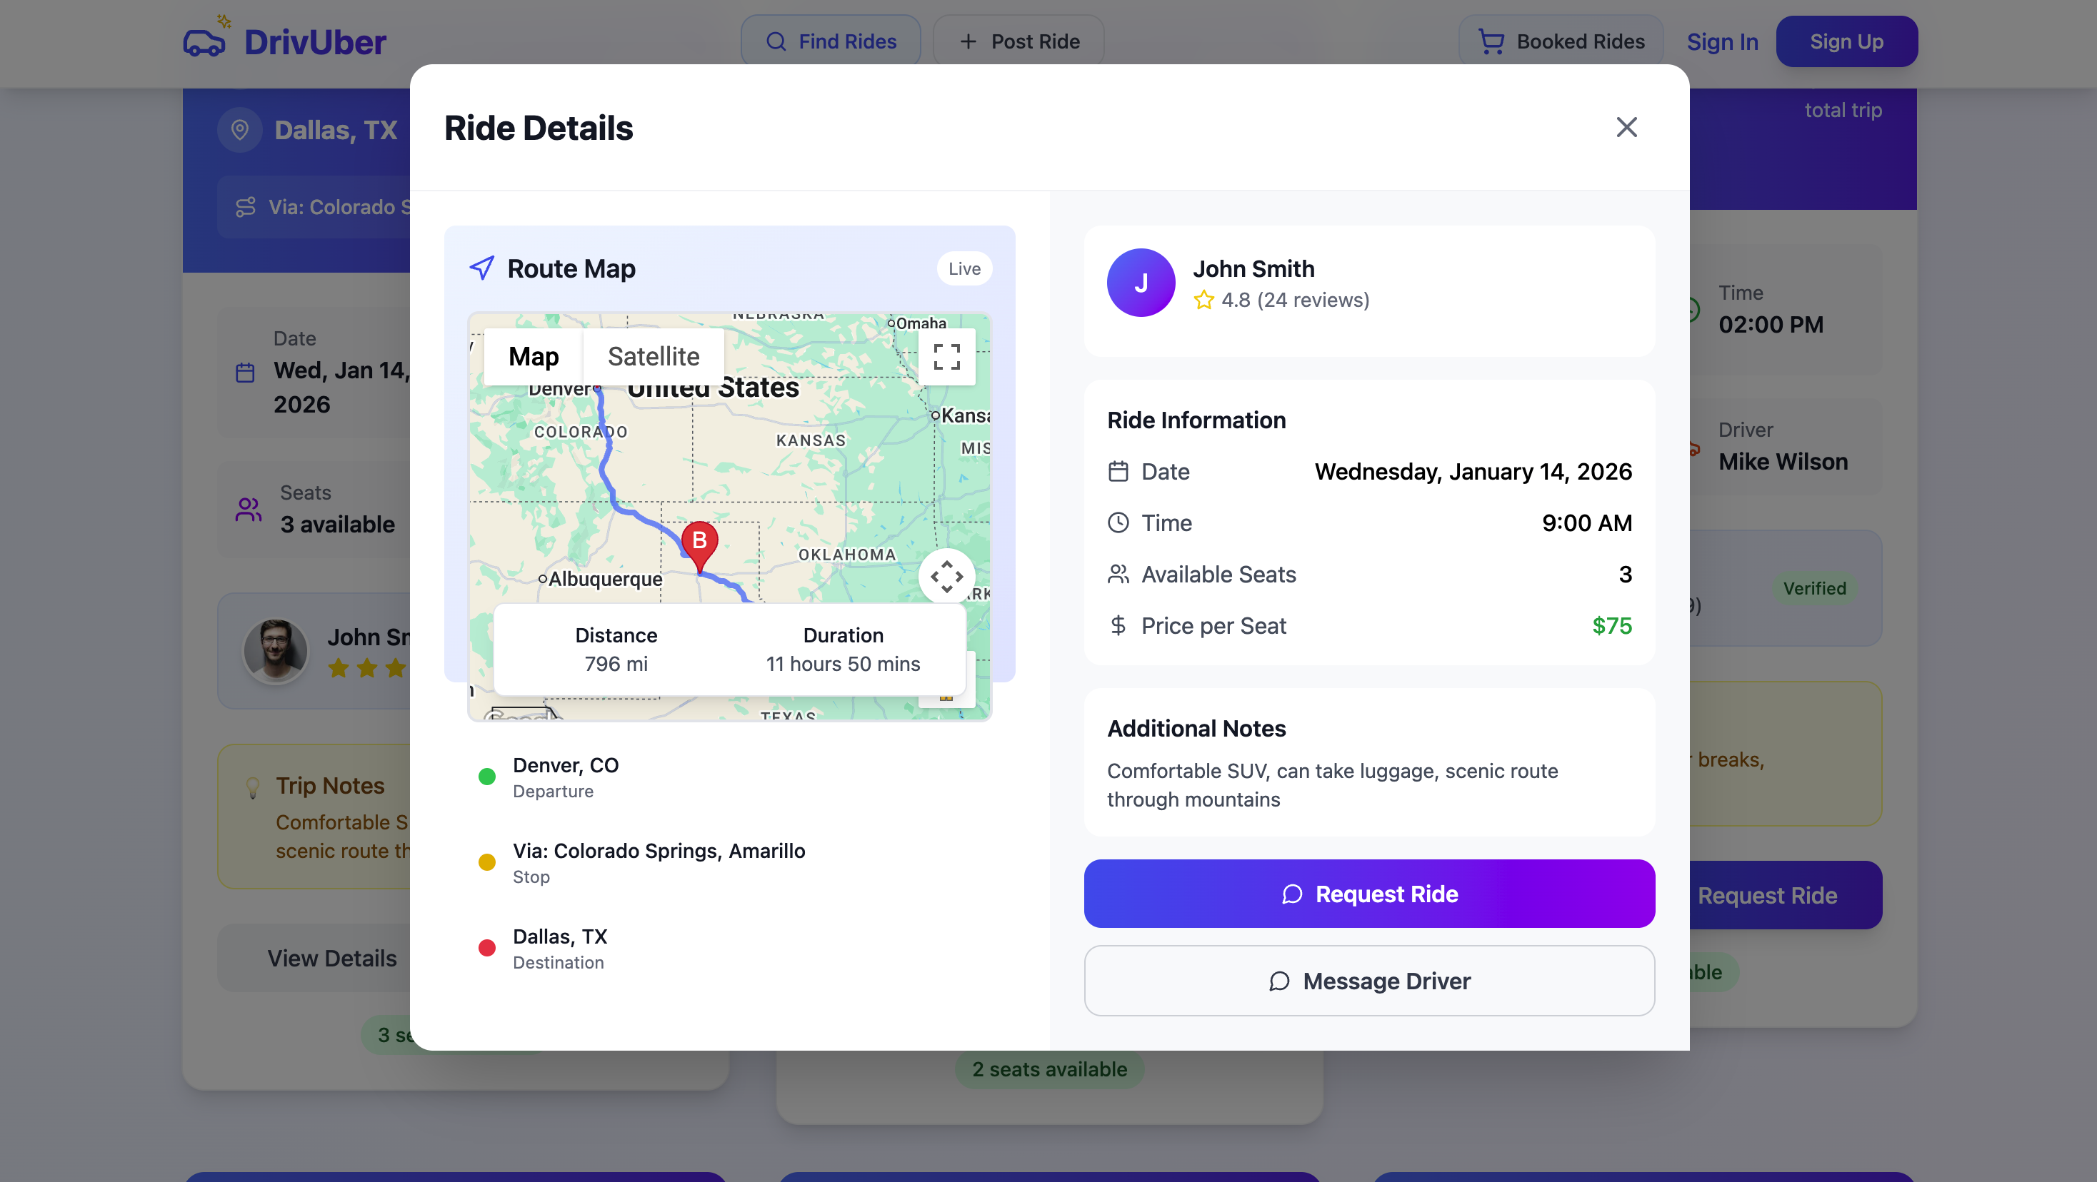
Task: Close the Ride Details dialog
Action: coord(1626,127)
